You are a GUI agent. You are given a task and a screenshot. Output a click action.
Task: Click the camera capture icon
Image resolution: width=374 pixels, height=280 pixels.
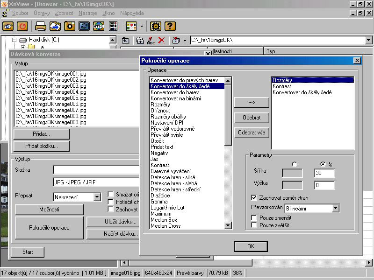(70, 26)
